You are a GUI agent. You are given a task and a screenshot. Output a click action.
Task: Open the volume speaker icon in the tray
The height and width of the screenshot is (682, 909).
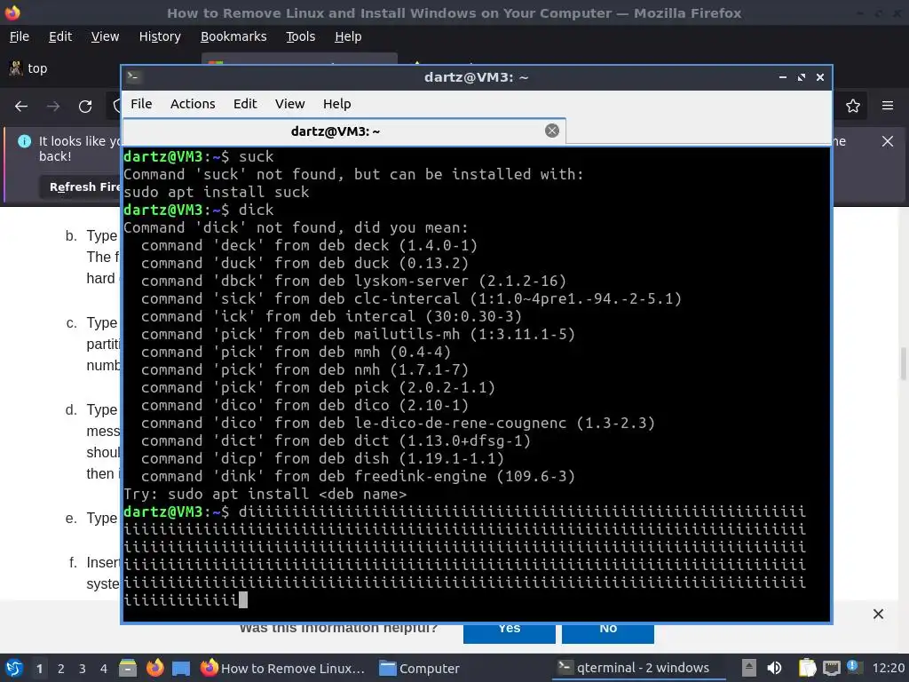[x=774, y=668]
